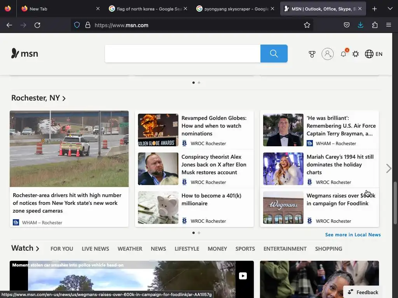Click the forward navigation arrow
This screenshot has width=398, height=298.
click(x=23, y=25)
